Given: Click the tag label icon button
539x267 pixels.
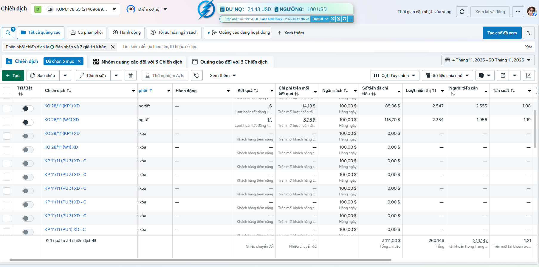Looking at the screenshot, I should tap(197, 75).
